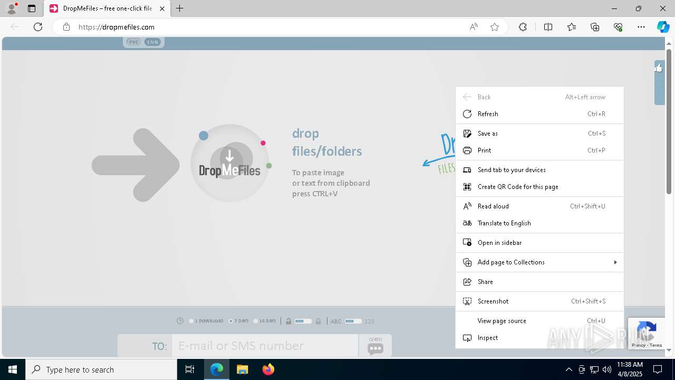Open a new tab with the plus button

180,8
